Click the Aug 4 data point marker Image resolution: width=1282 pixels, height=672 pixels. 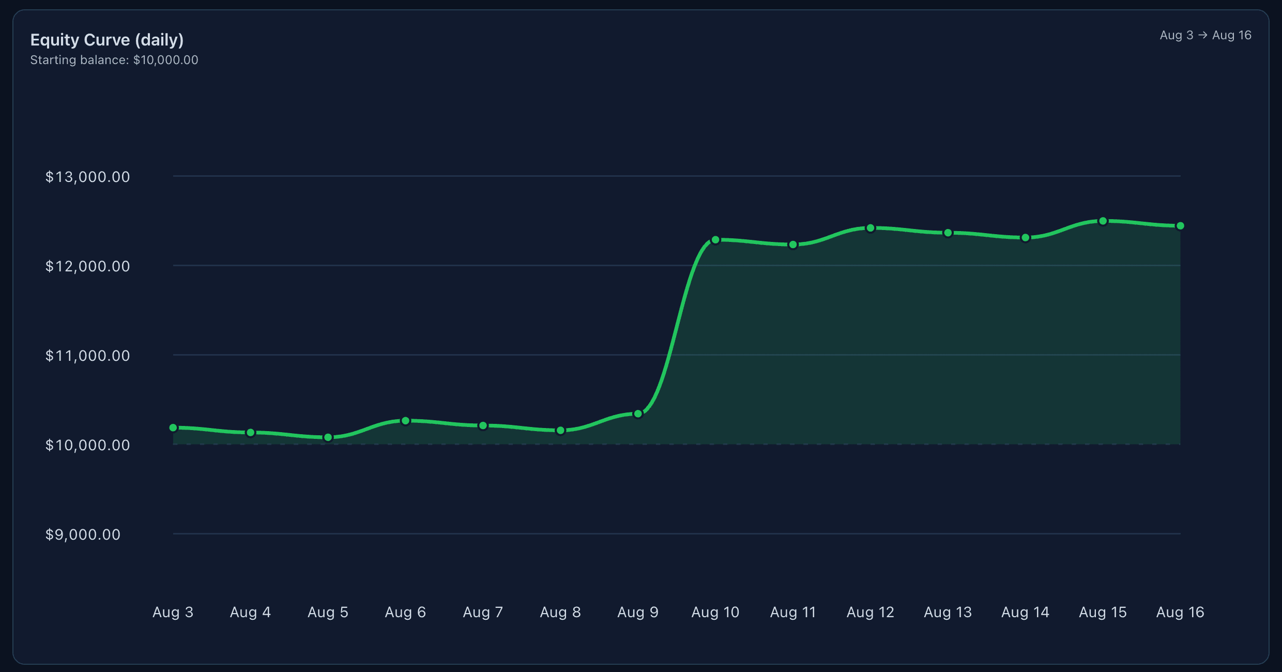tap(251, 433)
